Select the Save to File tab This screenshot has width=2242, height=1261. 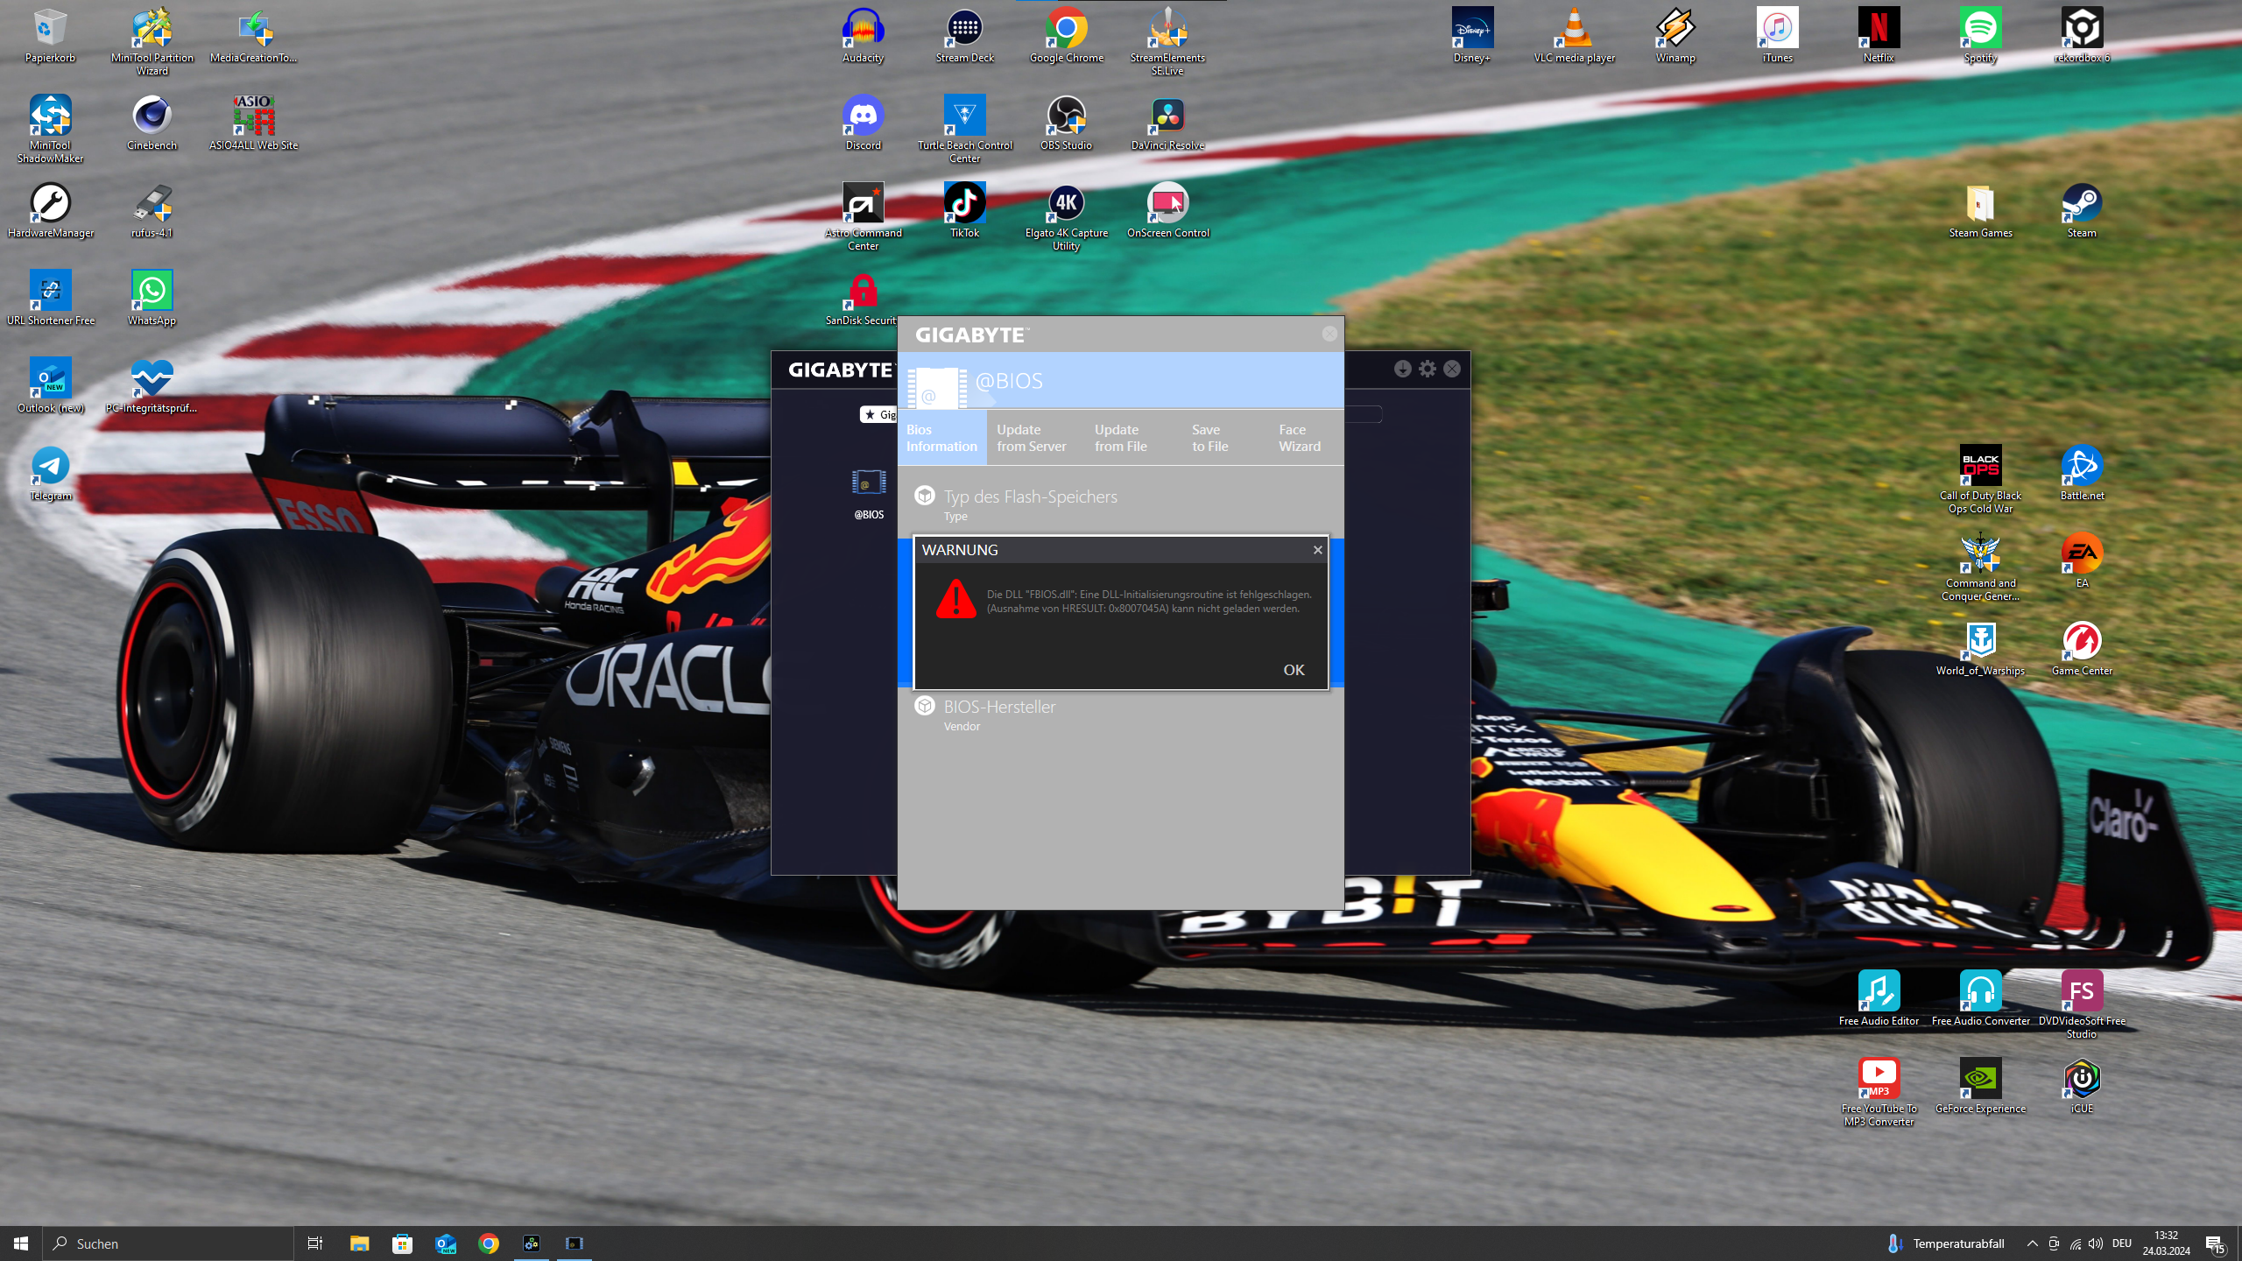click(x=1209, y=438)
